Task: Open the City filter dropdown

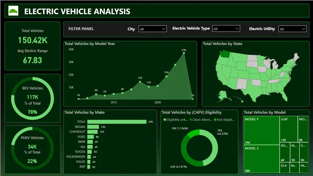Action: coord(153,29)
